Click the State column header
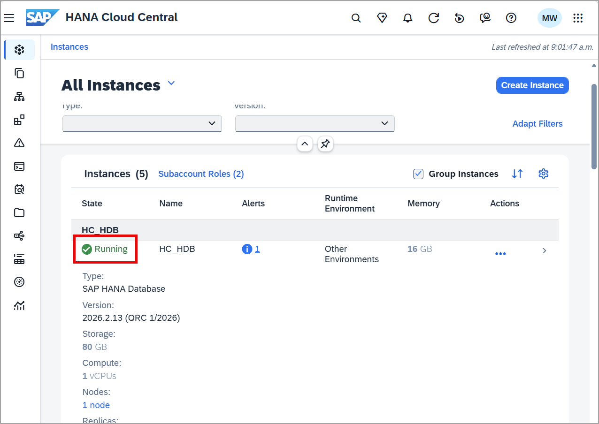599x424 pixels. [92, 204]
